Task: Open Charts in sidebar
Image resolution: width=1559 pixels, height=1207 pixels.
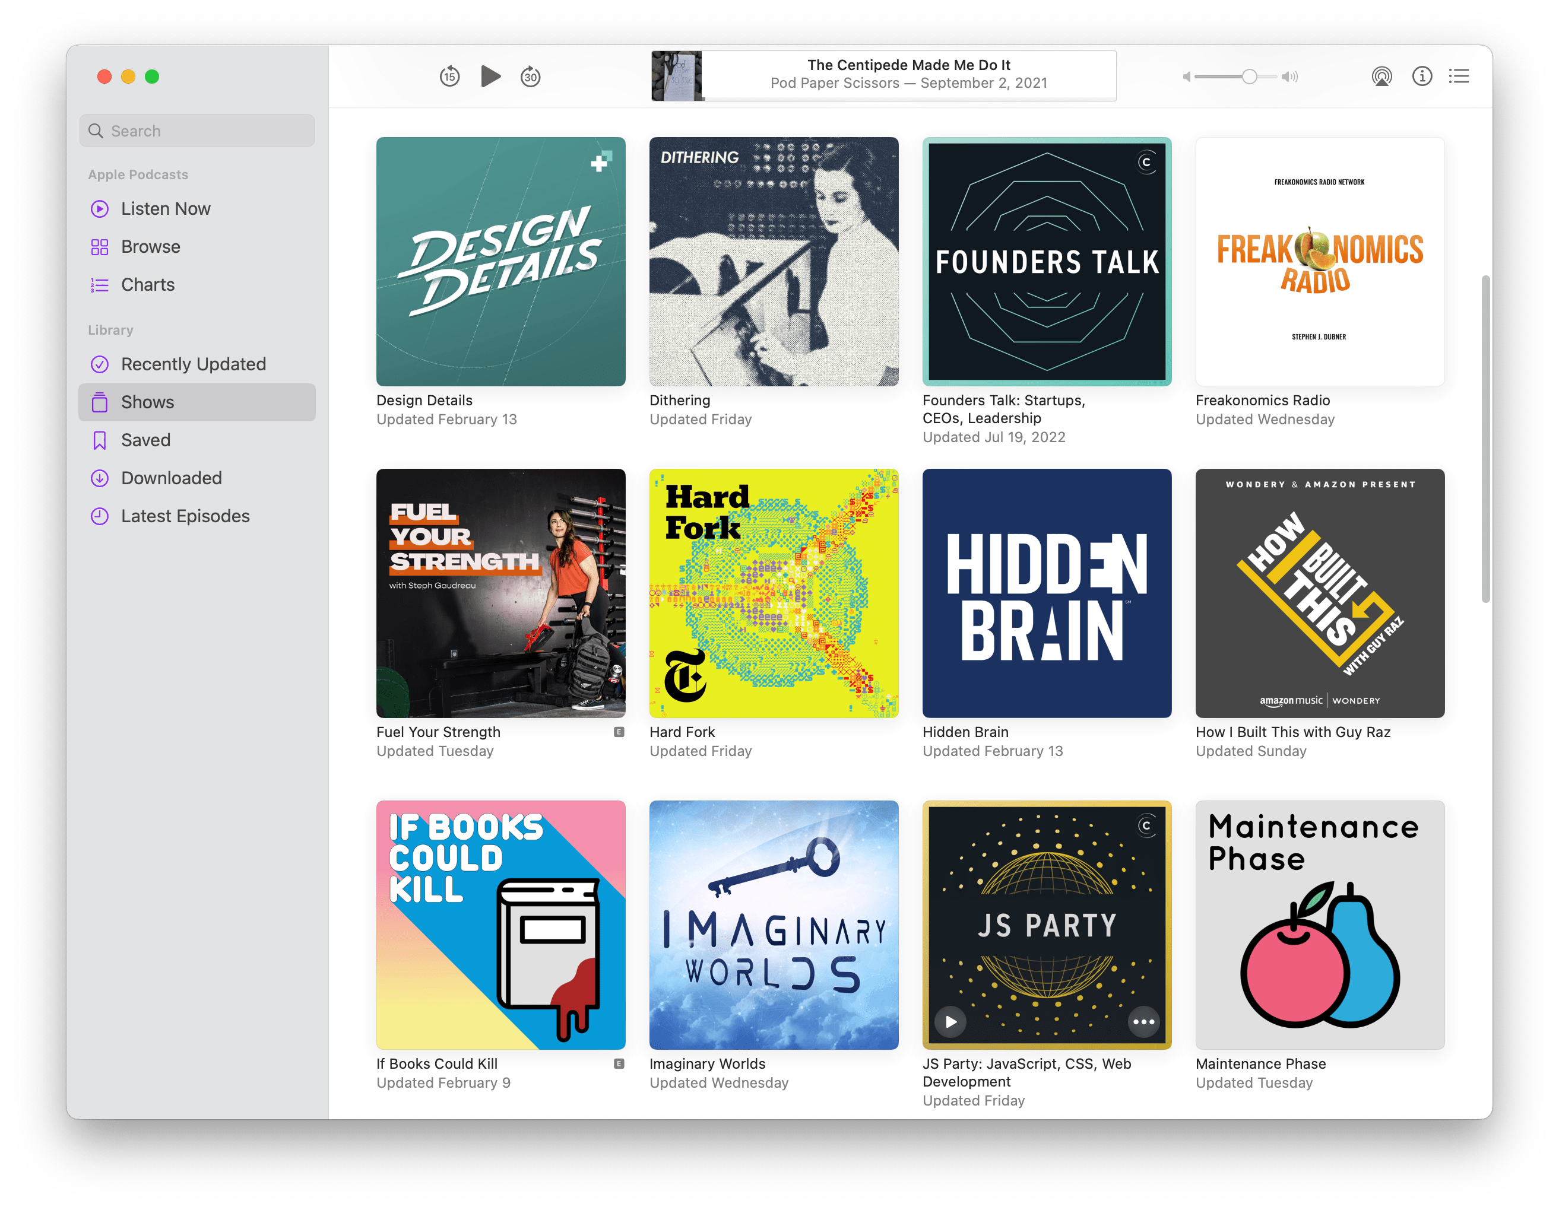Action: [x=148, y=285]
